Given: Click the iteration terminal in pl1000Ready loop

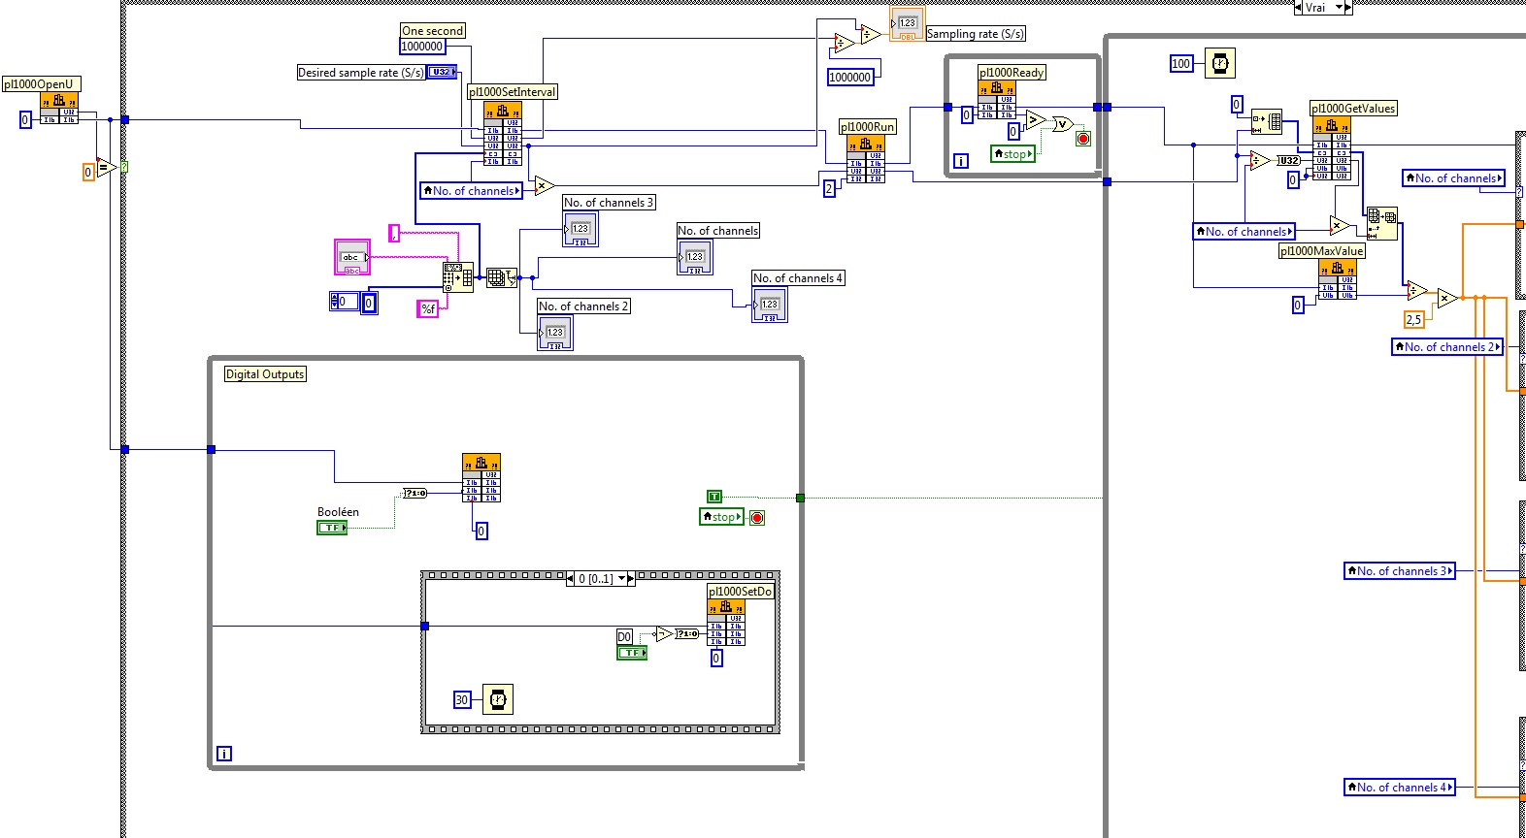Looking at the screenshot, I should (x=961, y=161).
